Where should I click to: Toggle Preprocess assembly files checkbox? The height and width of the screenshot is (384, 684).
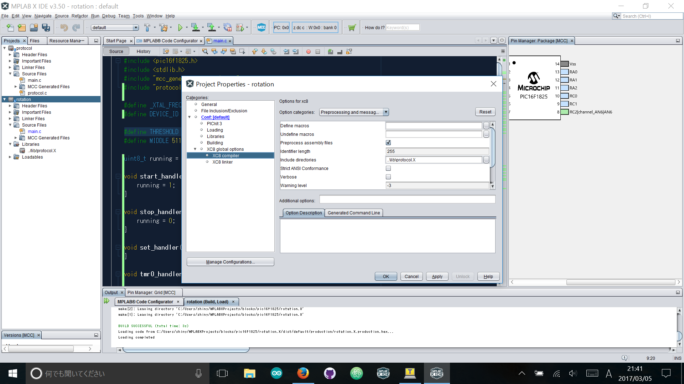click(388, 143)
